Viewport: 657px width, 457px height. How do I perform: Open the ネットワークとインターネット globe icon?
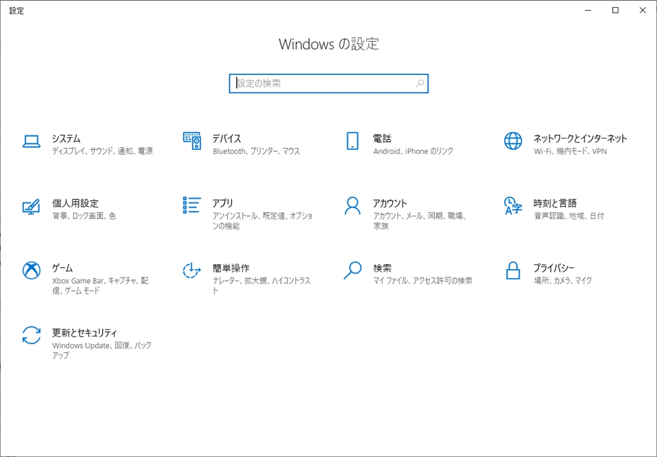(x=513, y=141)
